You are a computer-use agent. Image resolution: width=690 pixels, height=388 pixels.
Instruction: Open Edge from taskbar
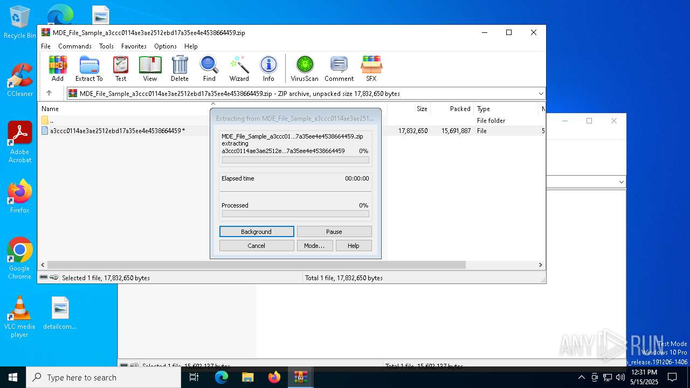(x=222, y=377)
